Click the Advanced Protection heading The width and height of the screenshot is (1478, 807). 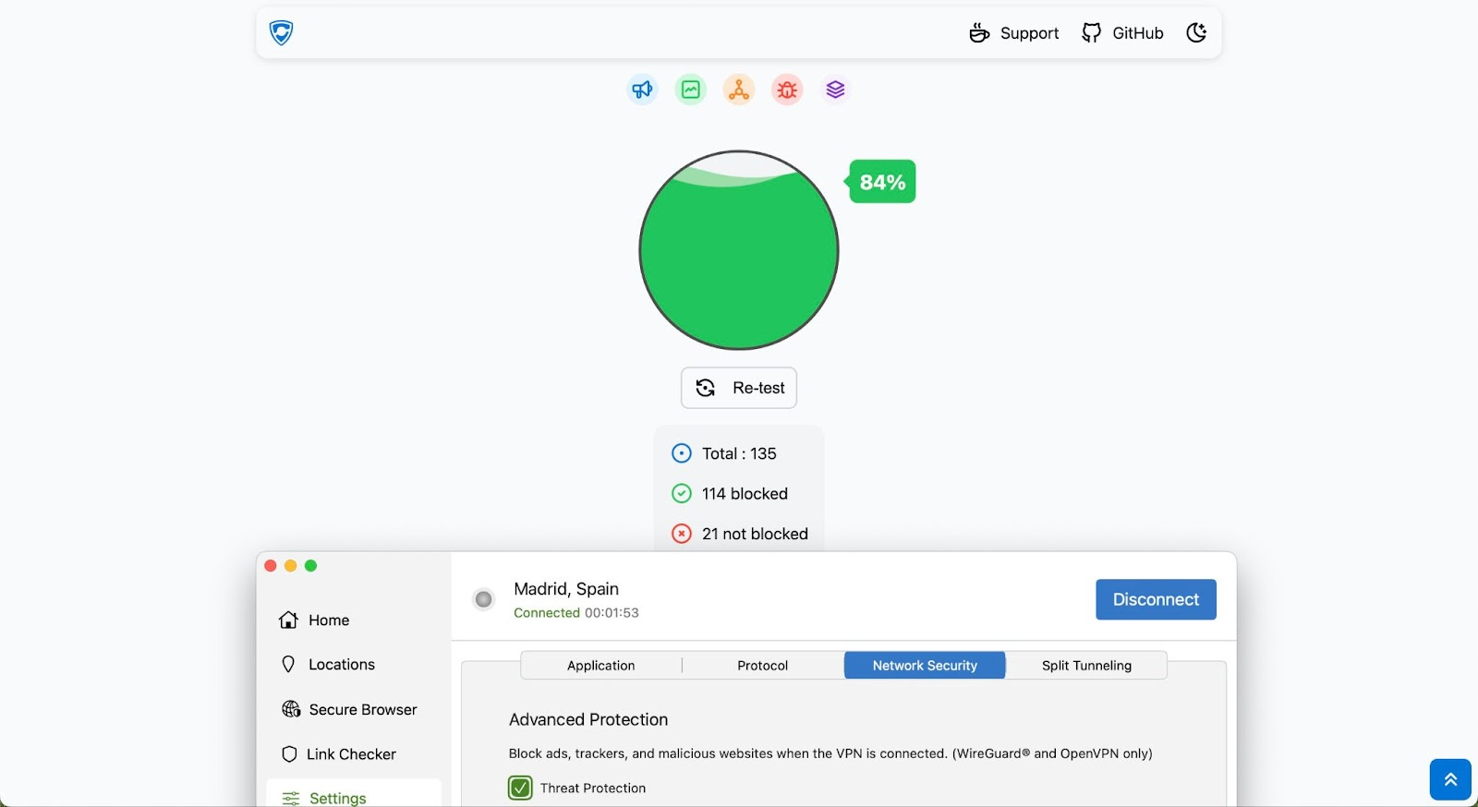pyautogui.click(x=588, y=719)
